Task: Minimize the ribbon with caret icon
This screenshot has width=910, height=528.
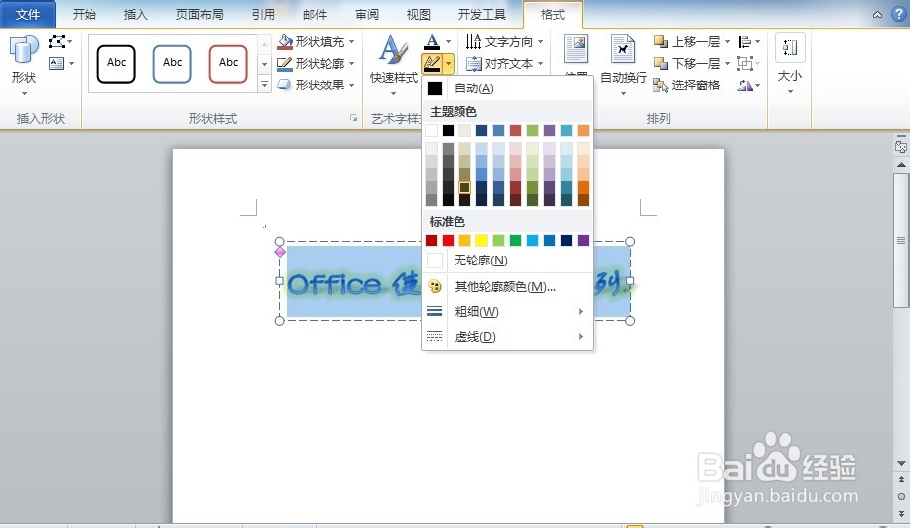Action: pyautogui.click(x=877, y=15)
